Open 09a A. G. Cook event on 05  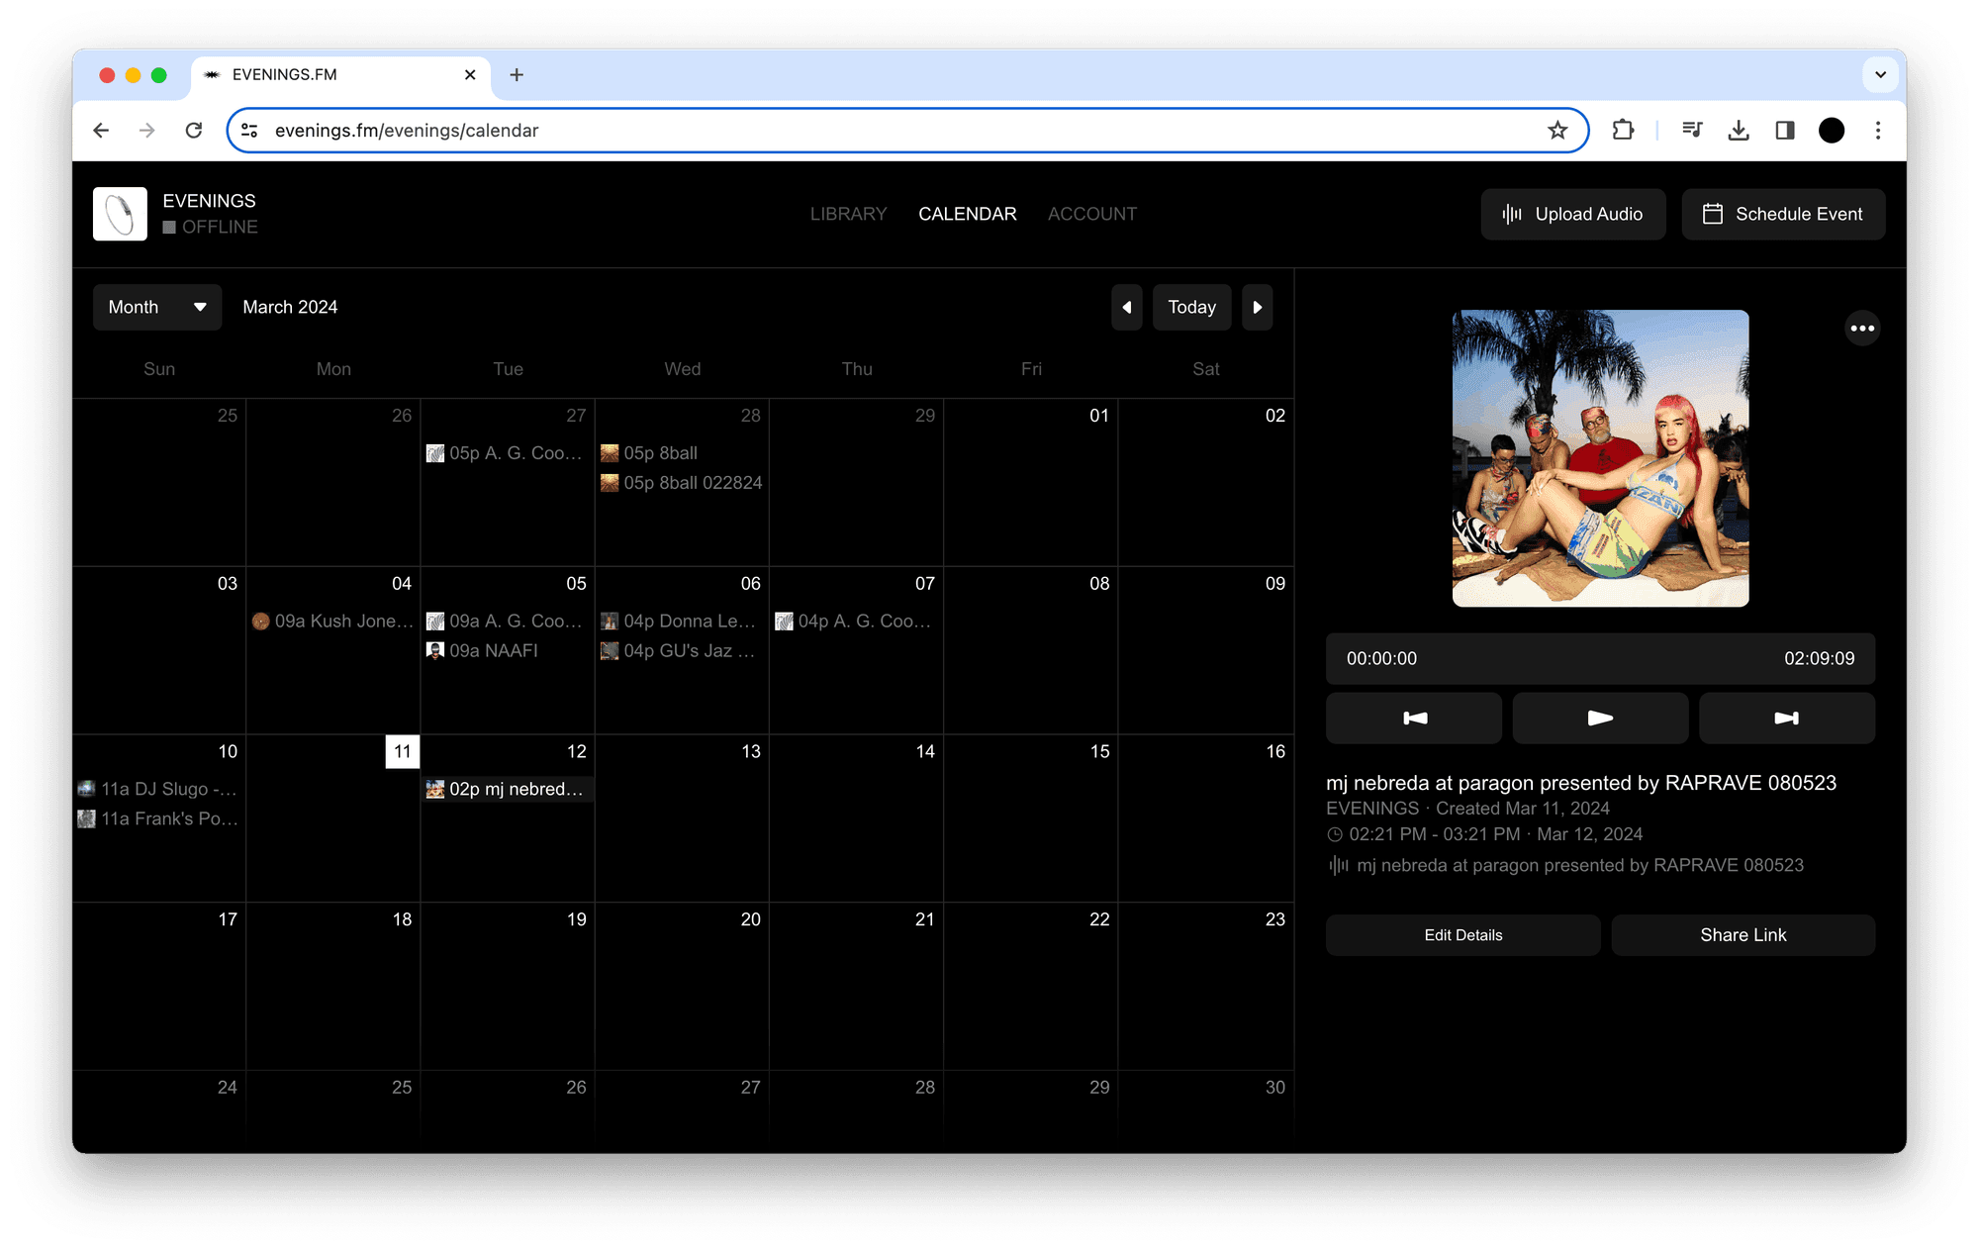tap(507, 622)
